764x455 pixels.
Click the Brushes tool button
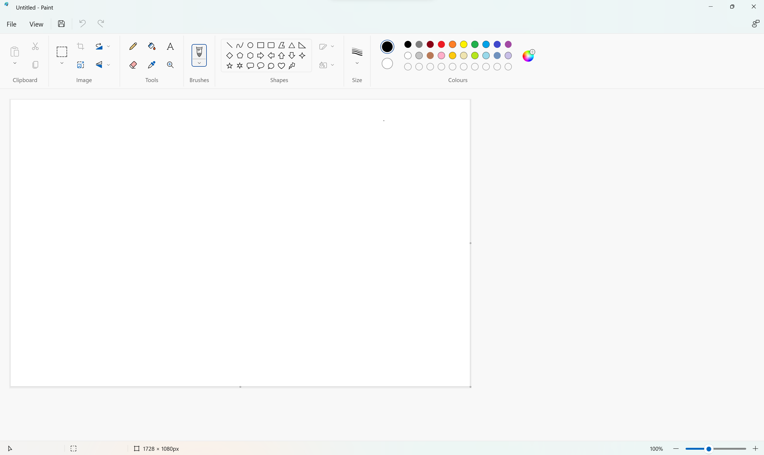tap(199, 52)
